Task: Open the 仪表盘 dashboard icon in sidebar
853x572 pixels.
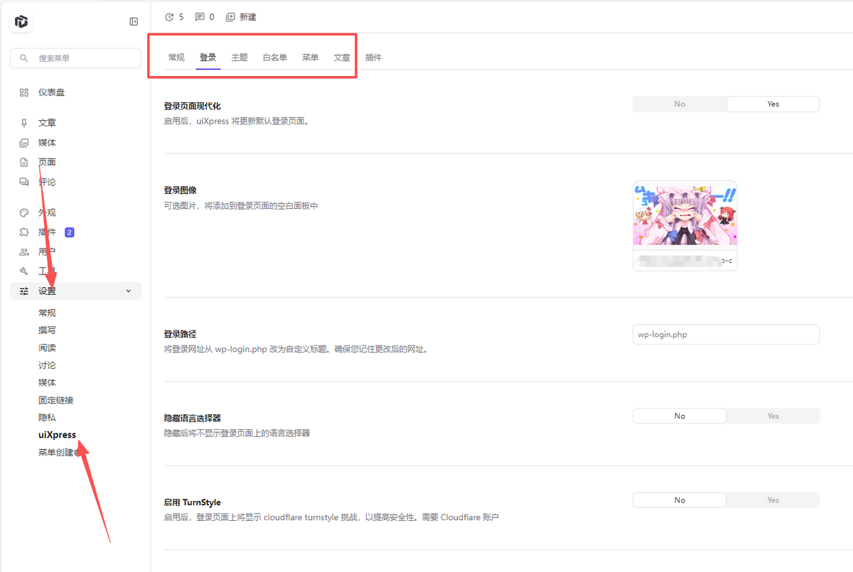Action: click(x=24, y=92)
